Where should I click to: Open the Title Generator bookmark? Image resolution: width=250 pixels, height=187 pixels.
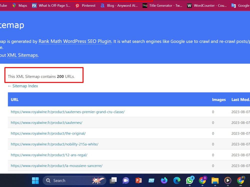click(x=162, y=5)
